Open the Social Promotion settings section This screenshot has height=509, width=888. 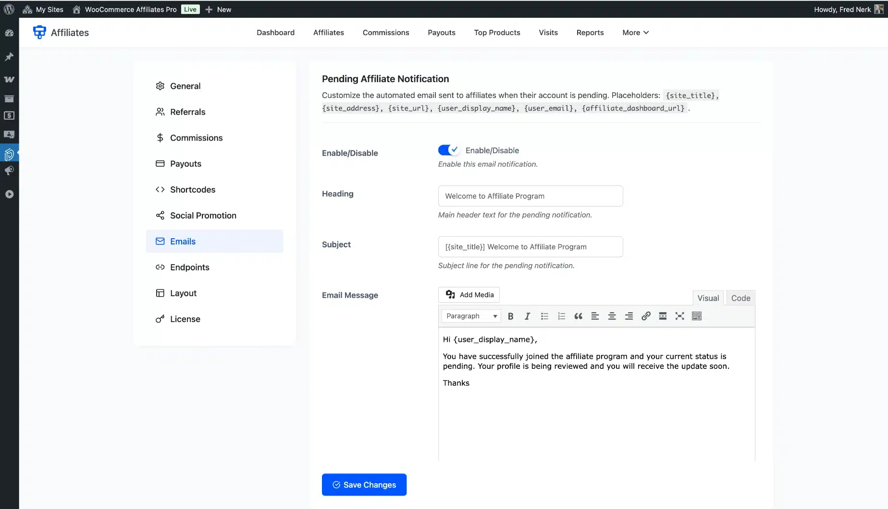tap(203, 216)
